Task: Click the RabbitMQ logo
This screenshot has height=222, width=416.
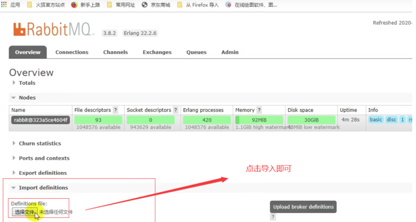Action: pos(54,29)
